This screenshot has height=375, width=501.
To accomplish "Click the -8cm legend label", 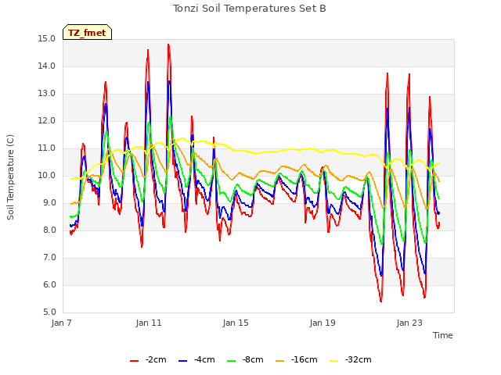I will click(253, 359).
